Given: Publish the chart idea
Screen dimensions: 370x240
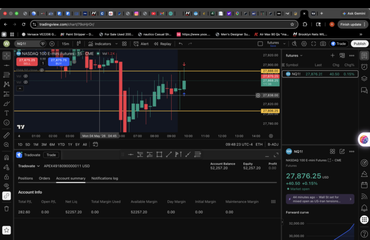Looking at the screenshot, I should [x=359, y=44].
